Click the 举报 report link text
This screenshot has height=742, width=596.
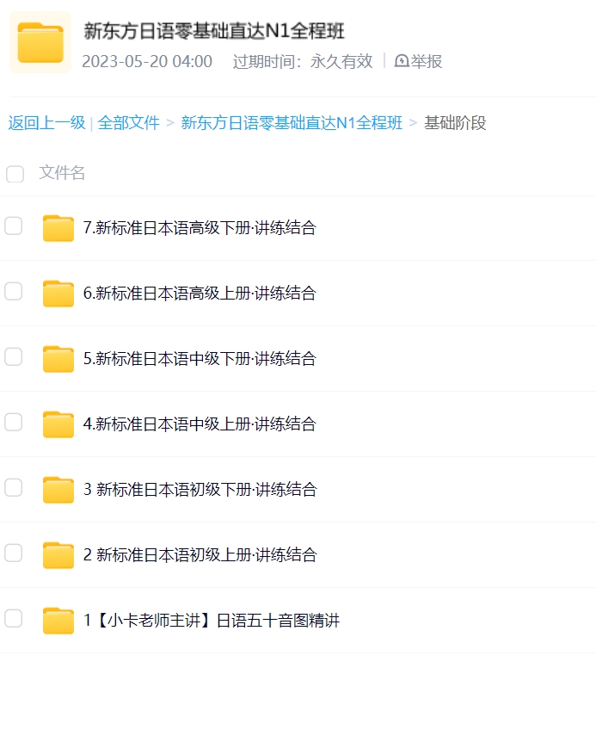pos(427,61)
